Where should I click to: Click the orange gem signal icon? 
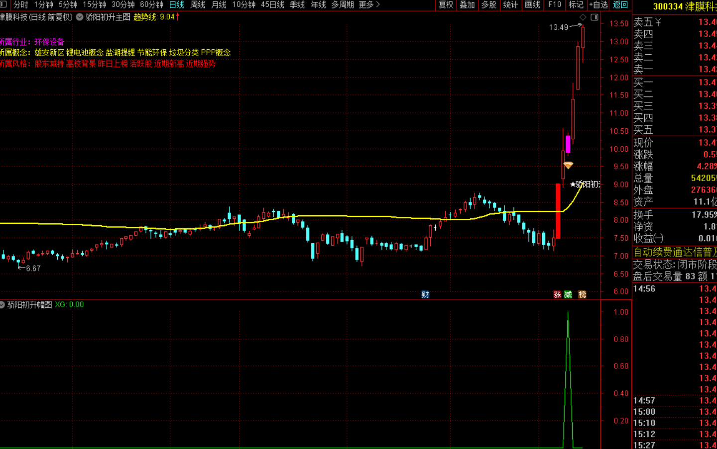(568, 165)
